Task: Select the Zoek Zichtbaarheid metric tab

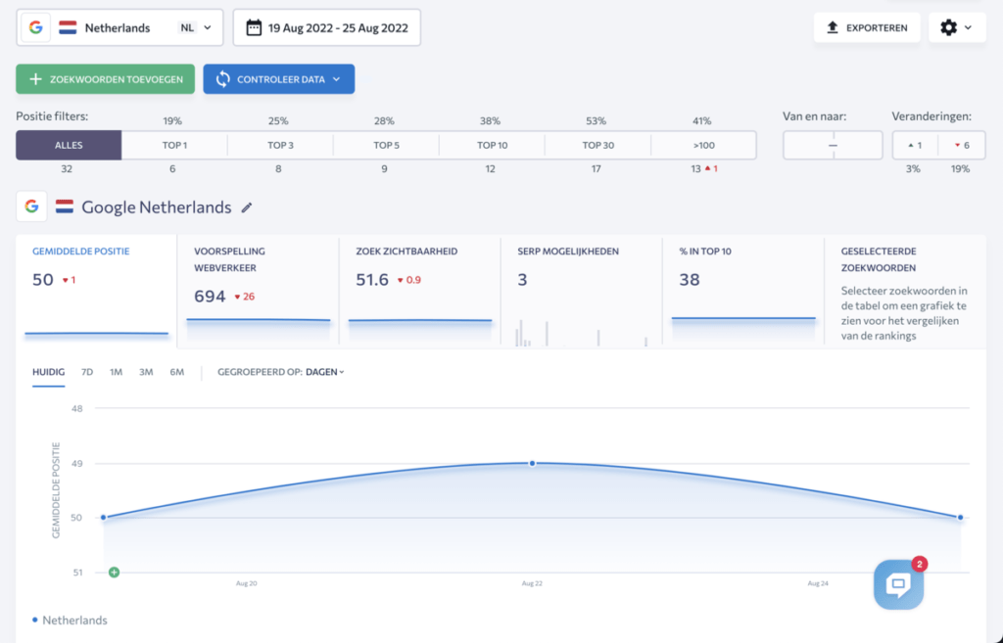Action: 419,290
